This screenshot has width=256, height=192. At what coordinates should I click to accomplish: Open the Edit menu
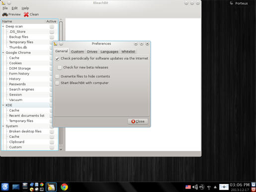(14, 8)
